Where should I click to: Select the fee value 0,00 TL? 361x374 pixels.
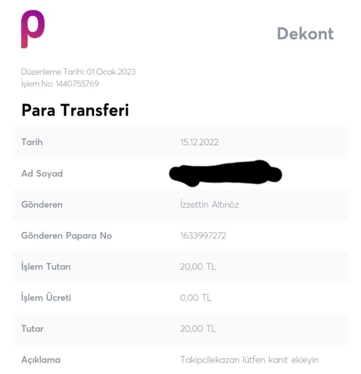pos(196,298)
